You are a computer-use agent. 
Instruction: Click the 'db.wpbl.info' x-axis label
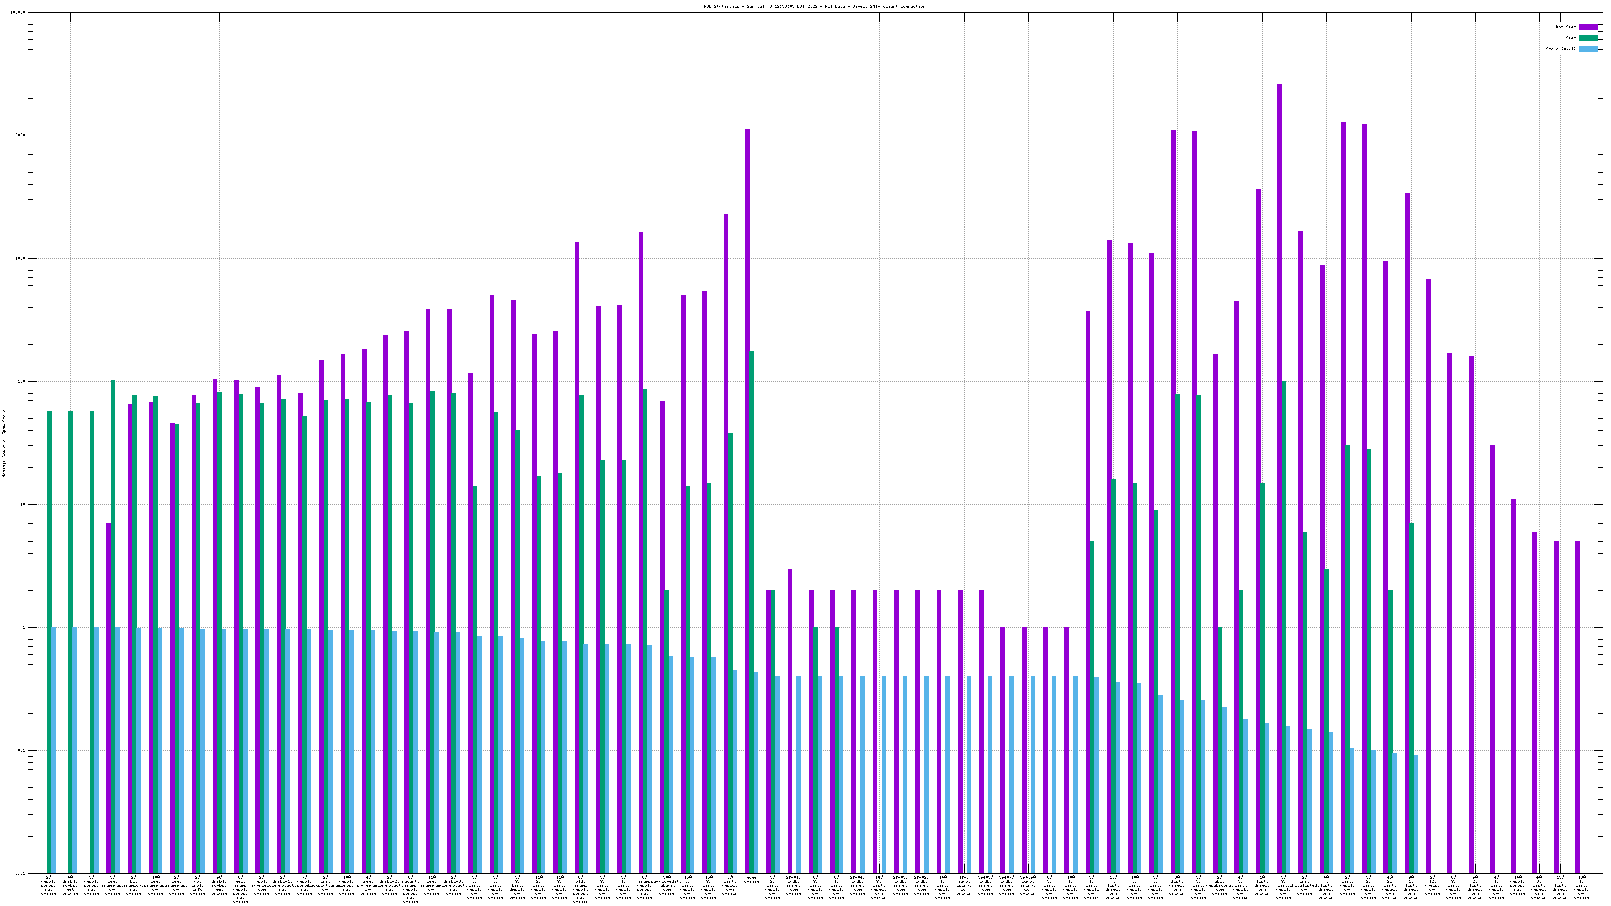pyautogui.click(x=198, y=885)
